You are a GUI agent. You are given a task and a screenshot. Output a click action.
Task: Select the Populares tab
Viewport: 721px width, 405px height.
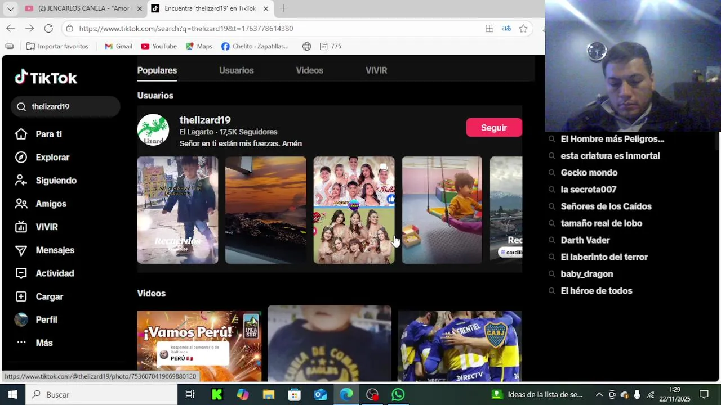click(157, 70)
